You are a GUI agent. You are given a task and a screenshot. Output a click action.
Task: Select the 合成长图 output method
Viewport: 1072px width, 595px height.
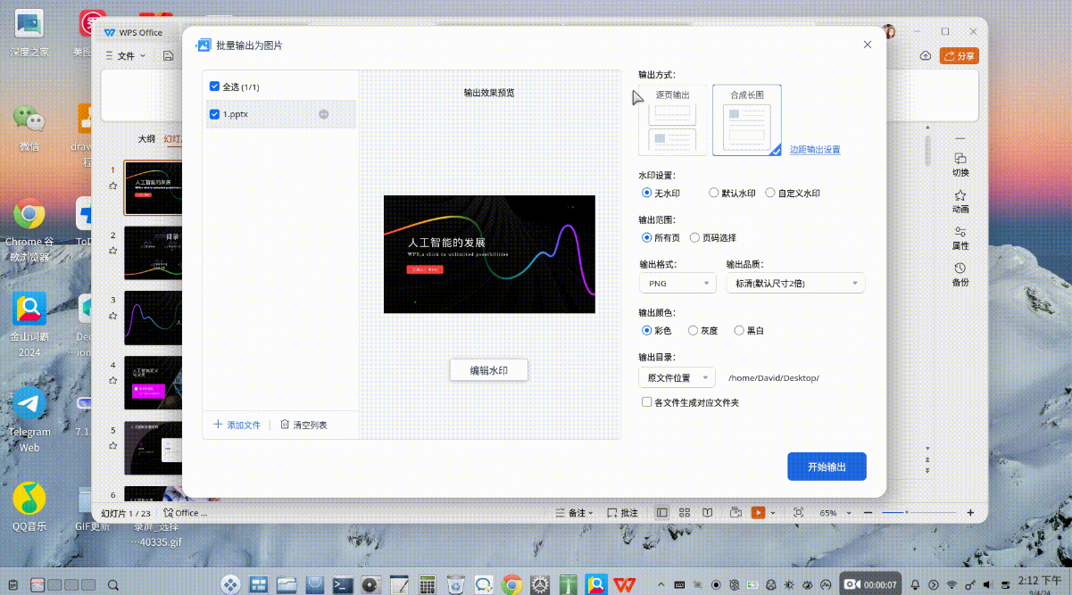746,119
